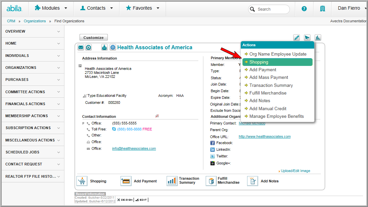Click the Add Notes notepad icon
368x207 pixels.
(x=252, y=181)
